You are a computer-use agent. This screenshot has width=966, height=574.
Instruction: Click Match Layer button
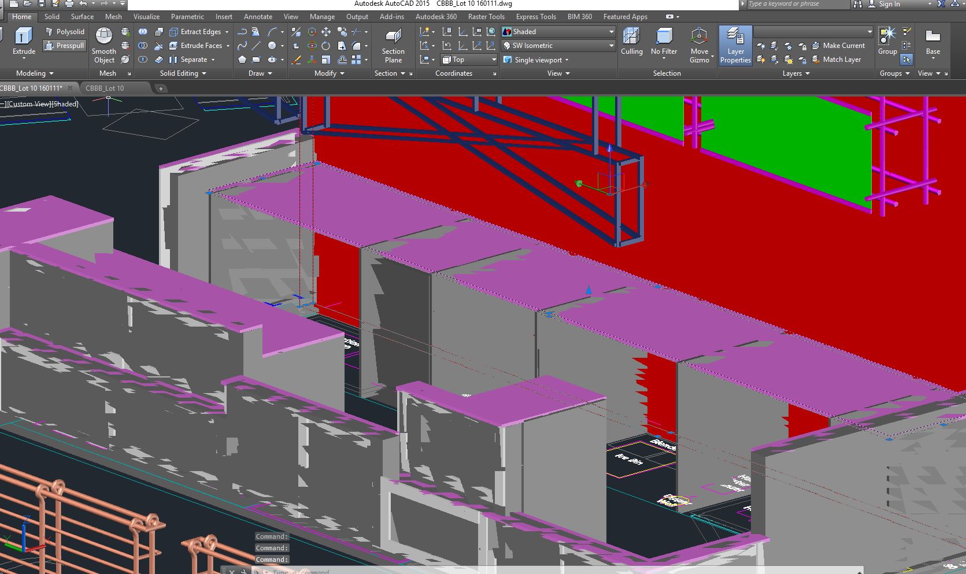tap(836, 60)
